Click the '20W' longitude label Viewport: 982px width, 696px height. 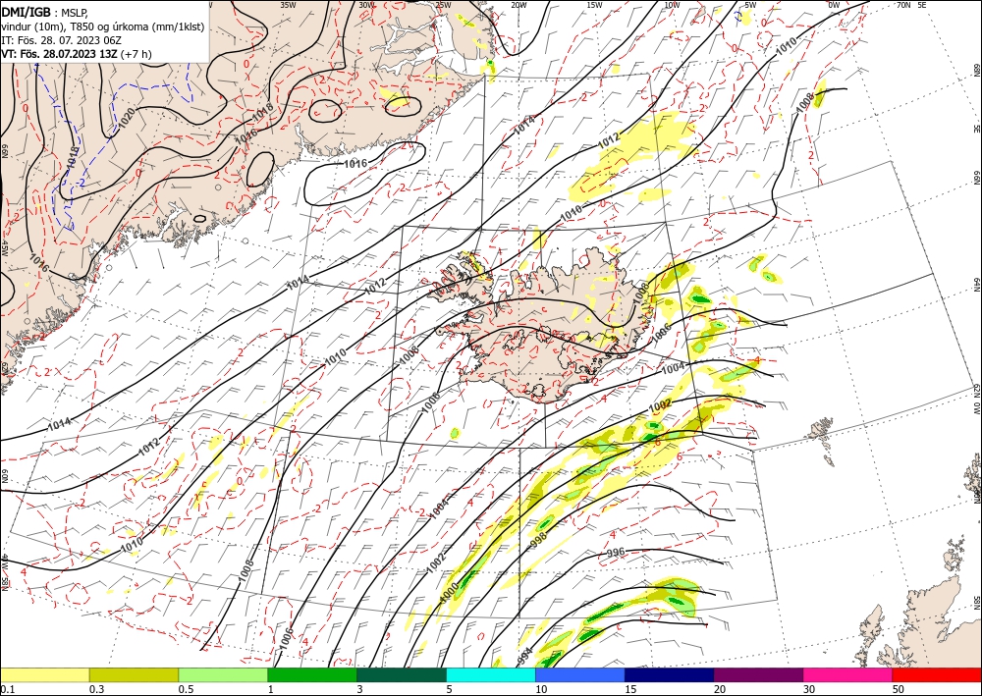(518, 4)
